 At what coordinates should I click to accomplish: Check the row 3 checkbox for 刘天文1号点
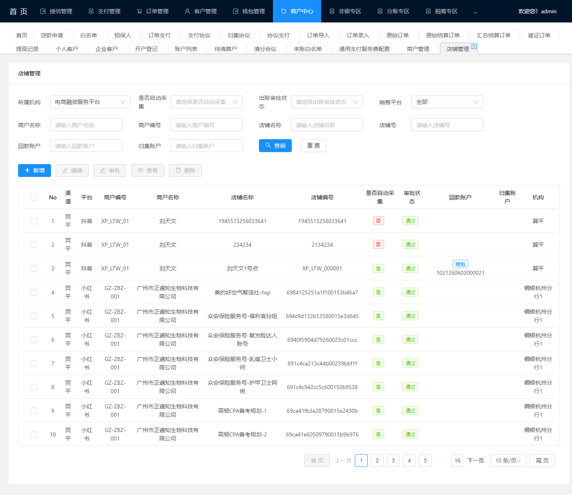click(x=34, y=268)
